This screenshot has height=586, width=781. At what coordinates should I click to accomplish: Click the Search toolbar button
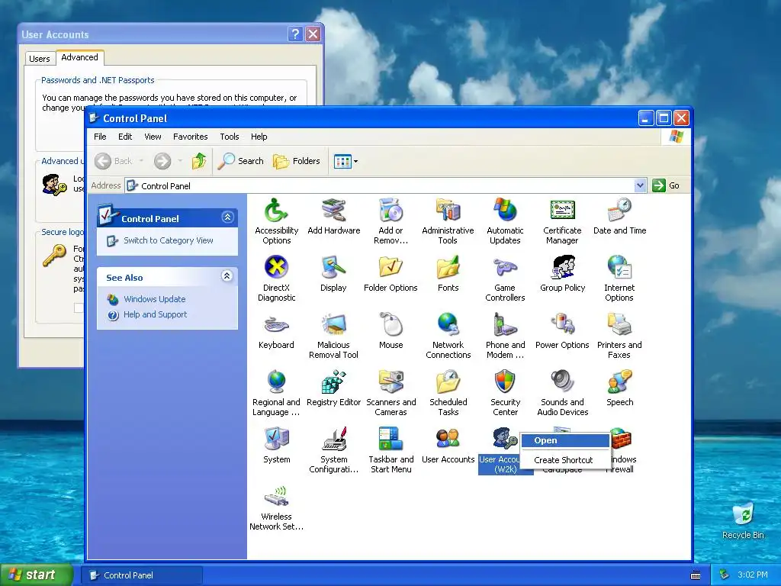coord(240,161)
